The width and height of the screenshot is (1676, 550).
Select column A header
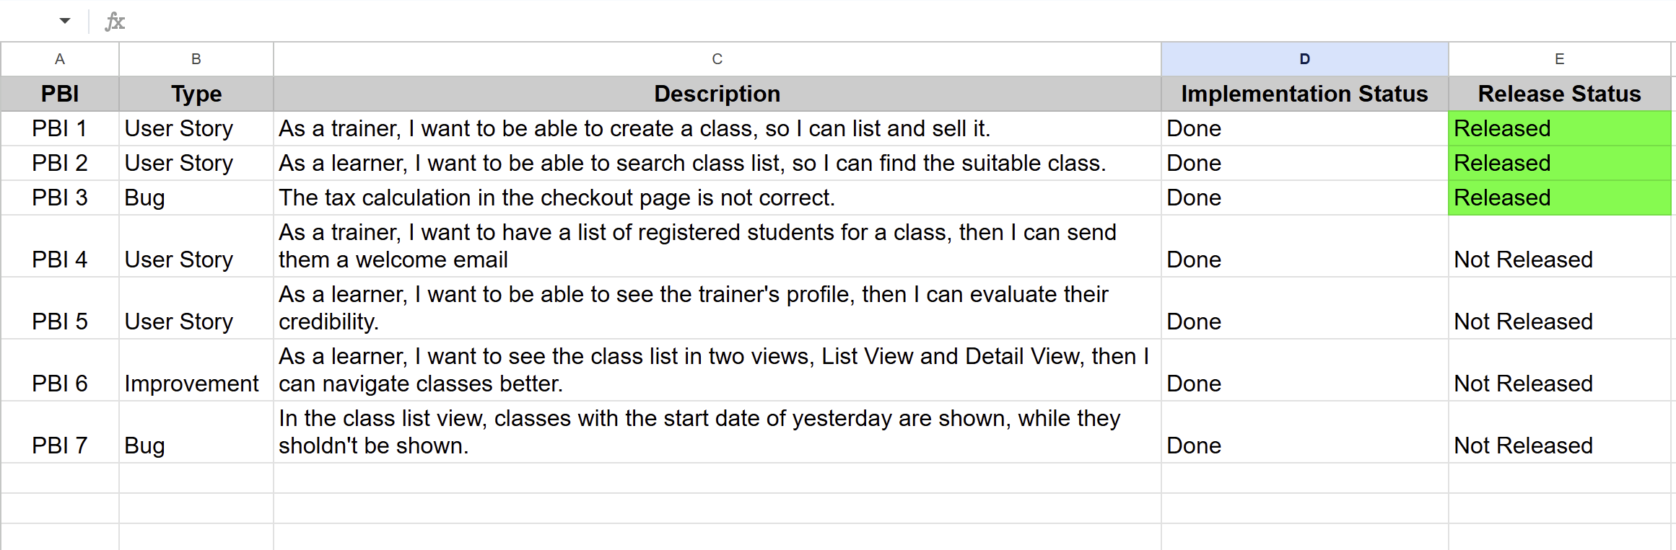(x=60, y=59)
